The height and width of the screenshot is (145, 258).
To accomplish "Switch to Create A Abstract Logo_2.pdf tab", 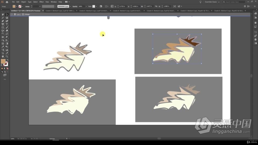I will tap(60, 11).
